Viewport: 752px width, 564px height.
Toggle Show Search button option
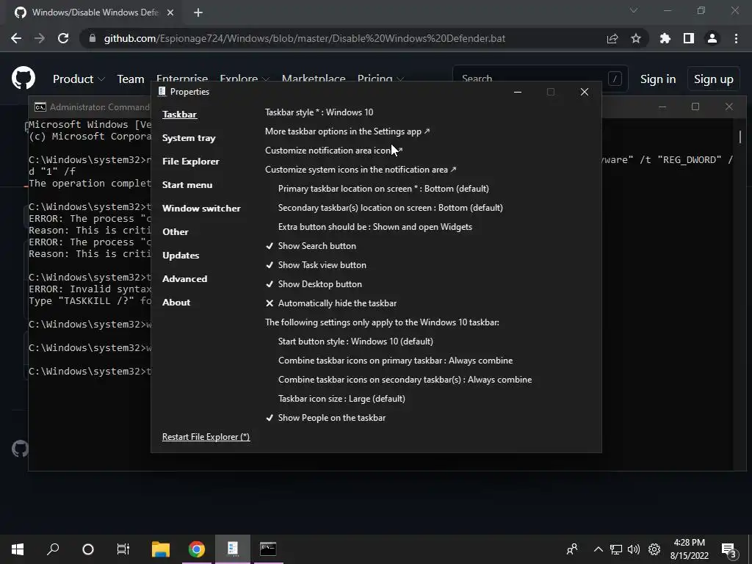coord(311,245)
